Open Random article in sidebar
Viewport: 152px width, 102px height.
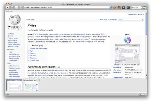[12, 42]
